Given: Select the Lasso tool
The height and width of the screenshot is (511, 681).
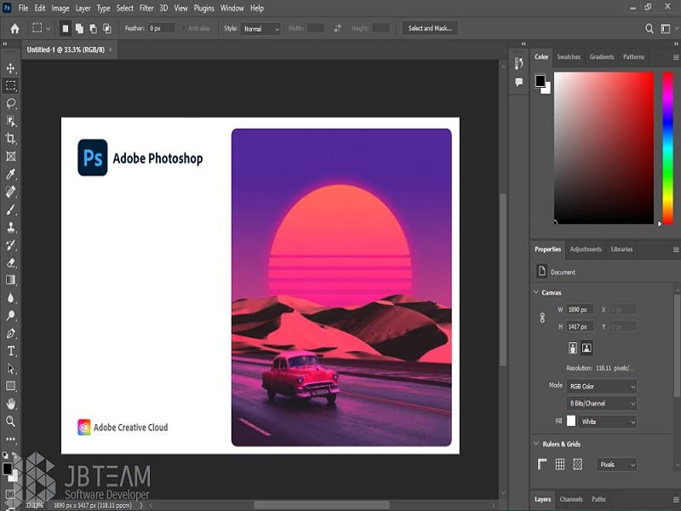Looking at the screenshot, I should click(x=11, y=103).
